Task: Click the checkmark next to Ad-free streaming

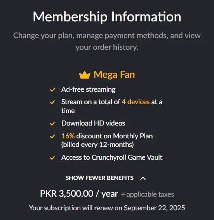Action: [x=52, y=90]
